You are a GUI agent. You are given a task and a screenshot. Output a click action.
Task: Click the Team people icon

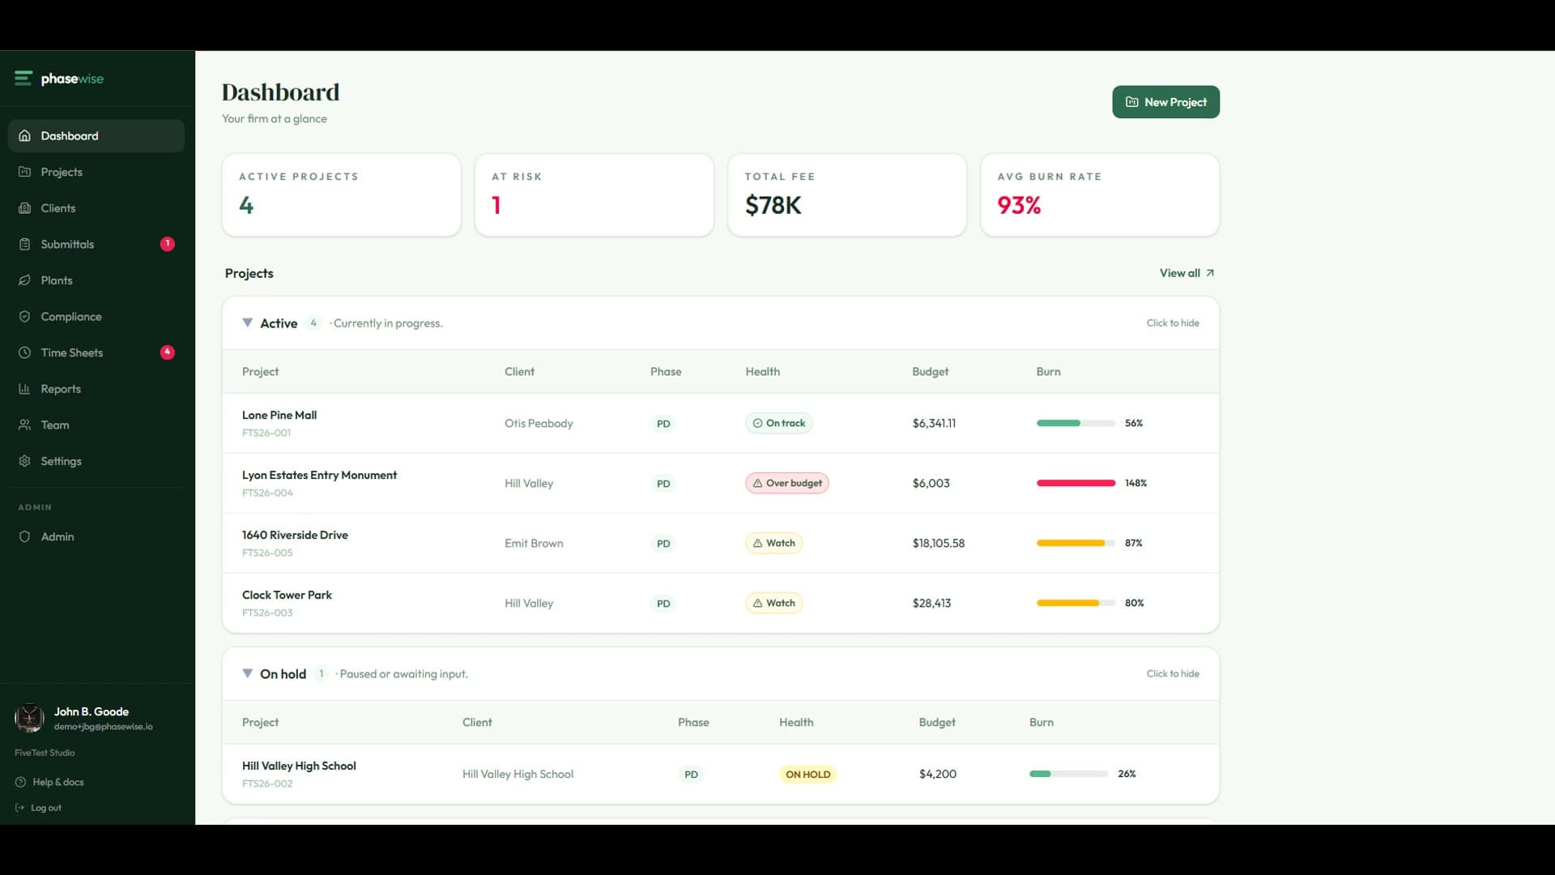(24, 425)
